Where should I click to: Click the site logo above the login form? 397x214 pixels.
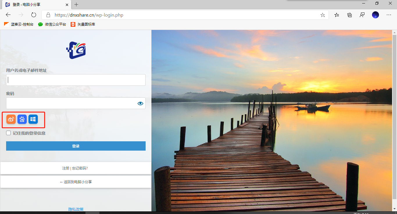point(76,50)
